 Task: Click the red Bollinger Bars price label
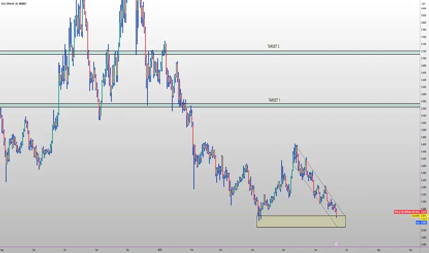[410, 212]
